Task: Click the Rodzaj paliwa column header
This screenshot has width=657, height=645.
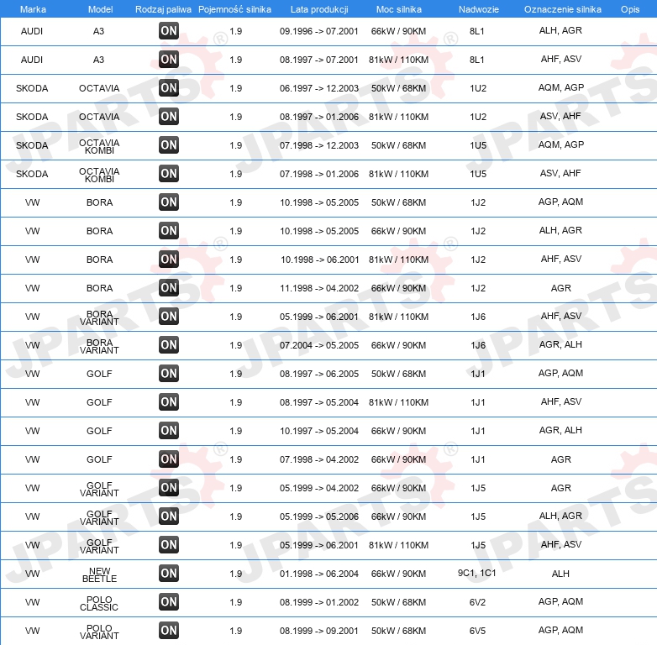Action: (163, 9)
